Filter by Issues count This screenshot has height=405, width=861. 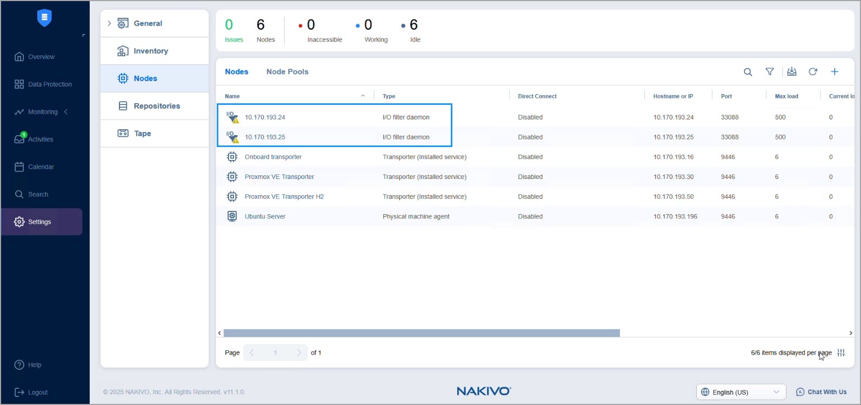pos(233,30)
